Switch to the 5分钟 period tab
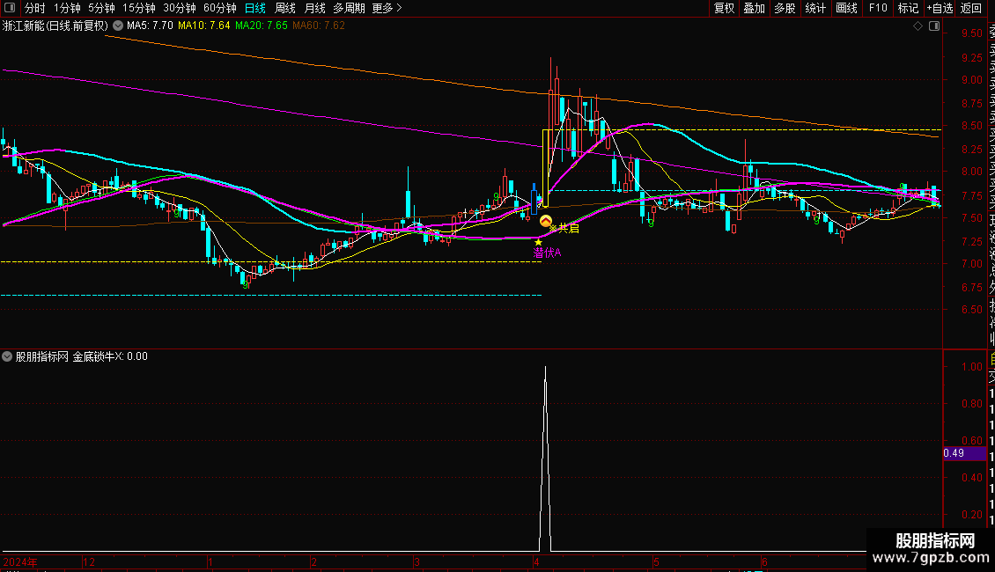This screenshot has height=572, width=995. point(101,8)
